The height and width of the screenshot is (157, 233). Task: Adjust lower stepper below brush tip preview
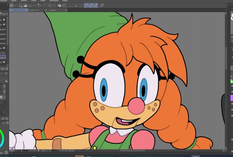coord(1,103)
